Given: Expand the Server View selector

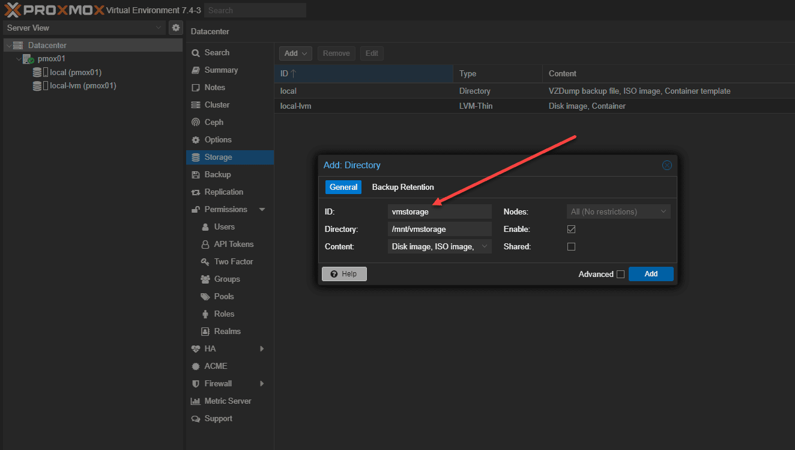Looking at the screenshot, I should tap(84, 28).
